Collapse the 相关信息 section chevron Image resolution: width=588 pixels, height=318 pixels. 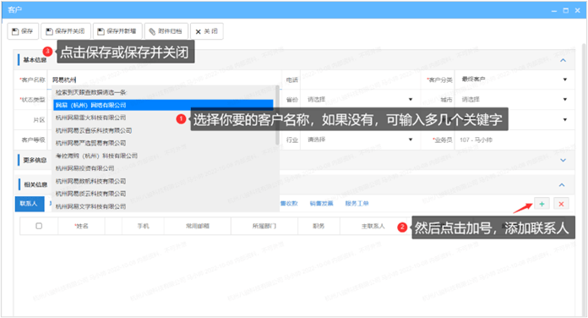click(x=562, y=184)
